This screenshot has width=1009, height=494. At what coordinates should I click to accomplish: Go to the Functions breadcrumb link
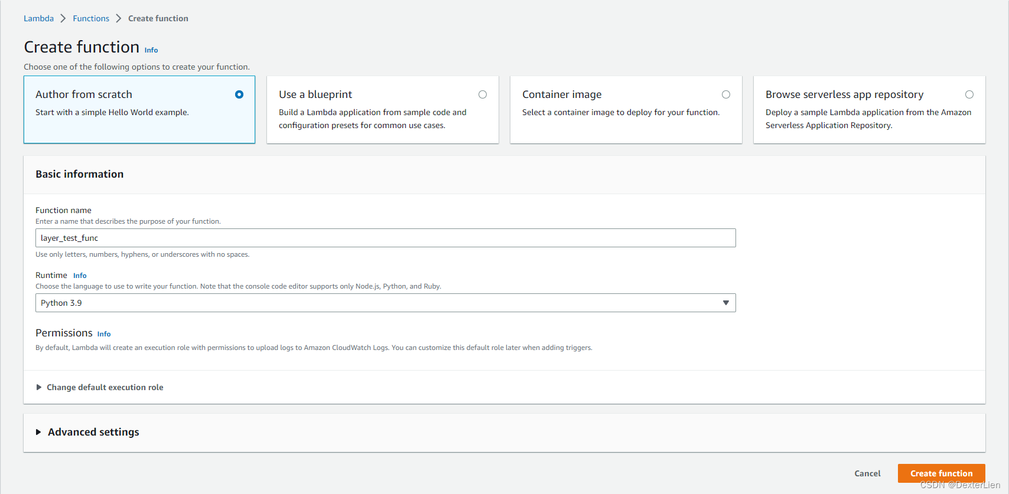pos(91,18)
